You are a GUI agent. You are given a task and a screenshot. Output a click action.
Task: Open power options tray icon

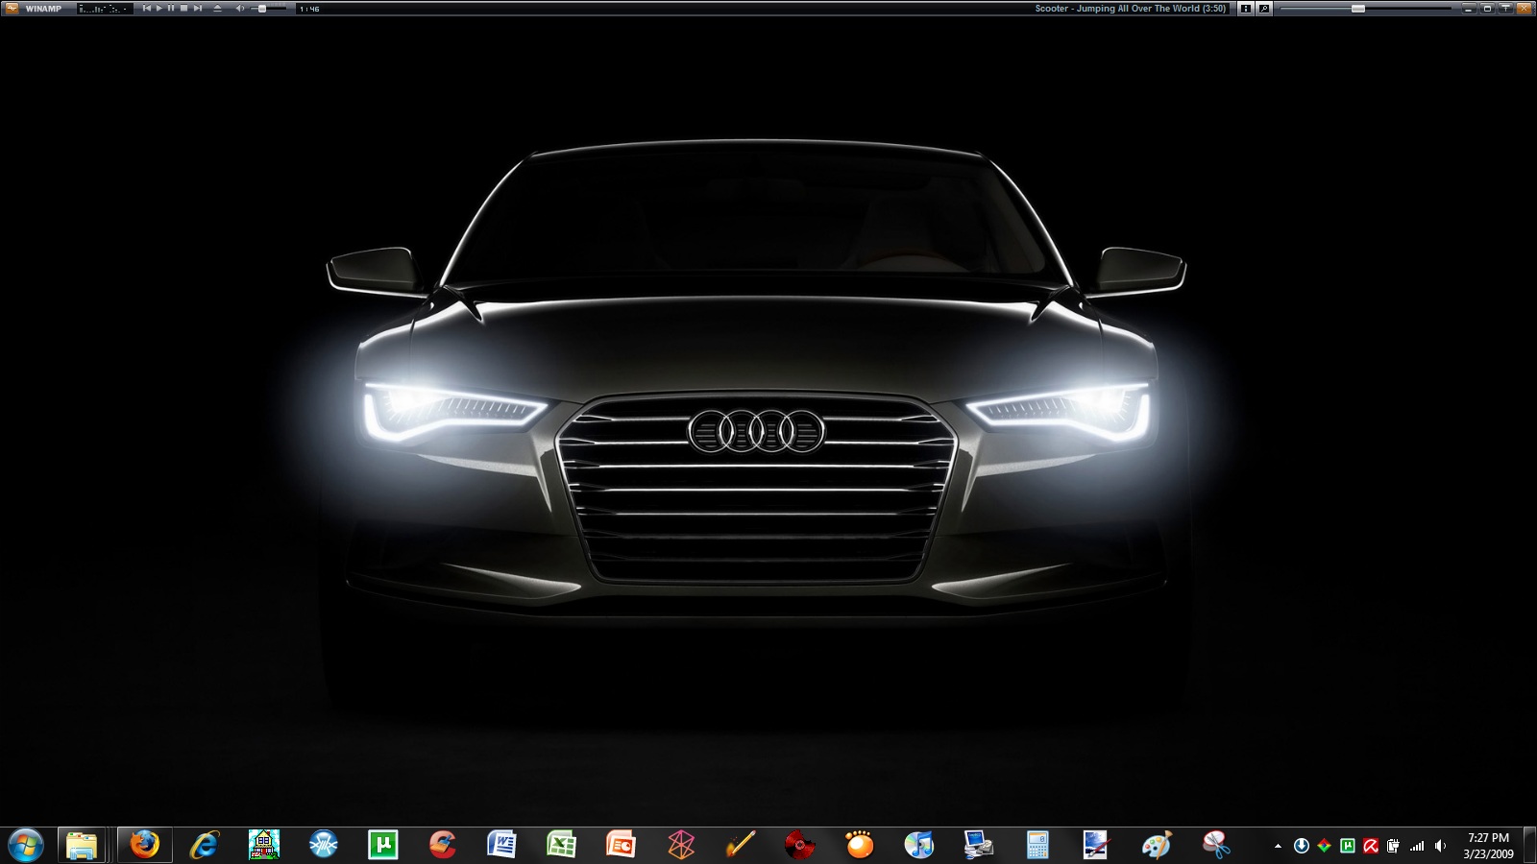click(x=1394, y=846)
